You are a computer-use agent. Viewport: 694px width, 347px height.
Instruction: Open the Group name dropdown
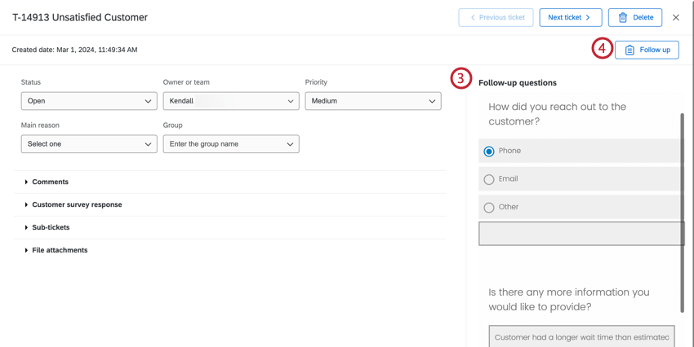coord(231,144)
